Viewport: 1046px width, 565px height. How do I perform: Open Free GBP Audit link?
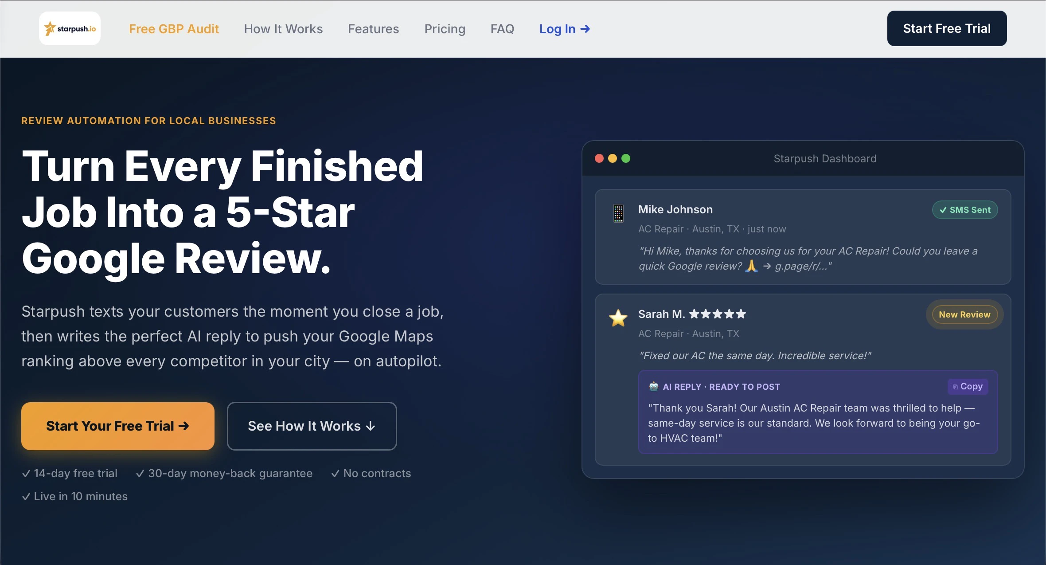pyautogui.click(x=174, y=29)
